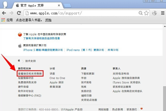Open iTunes Store 支持团队 link
Viewport: 166px width, 111px height.
pos(127,82)
